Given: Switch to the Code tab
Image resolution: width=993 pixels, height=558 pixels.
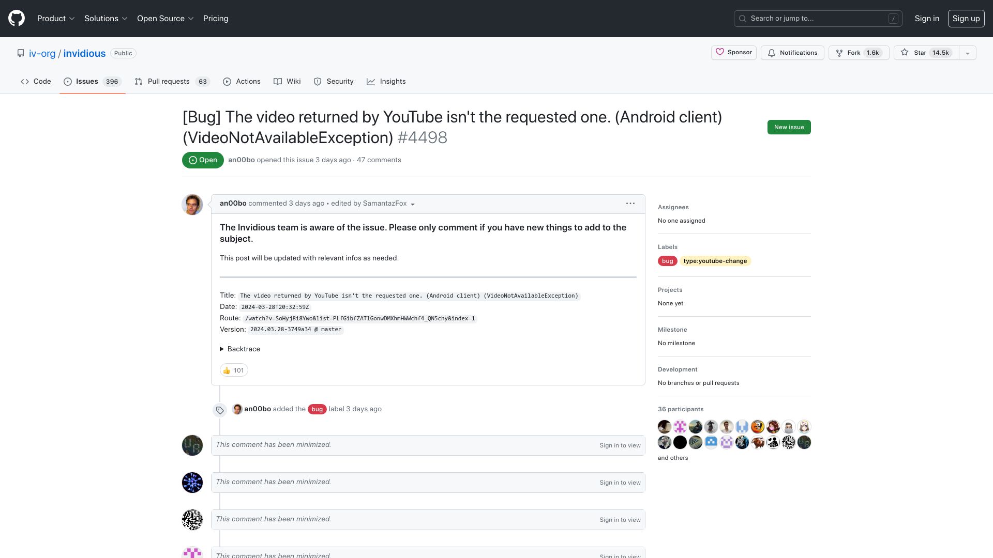Looking at the screenshot, I should 36,81.
